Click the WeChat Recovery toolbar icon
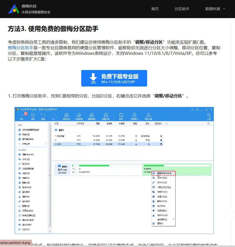Screen dimensions: 235x247 pos(148,116)
